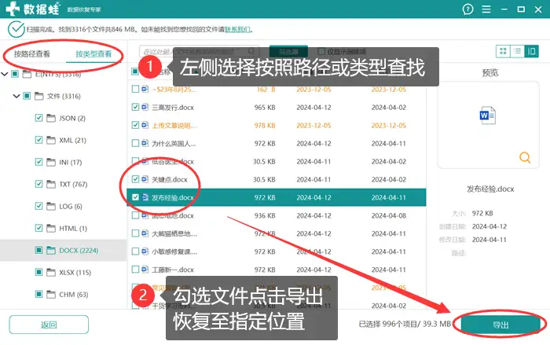Select the file 大熊猫栖息地... in list
This screenshot has width=550, height=345.
click(x=174, y=233)
